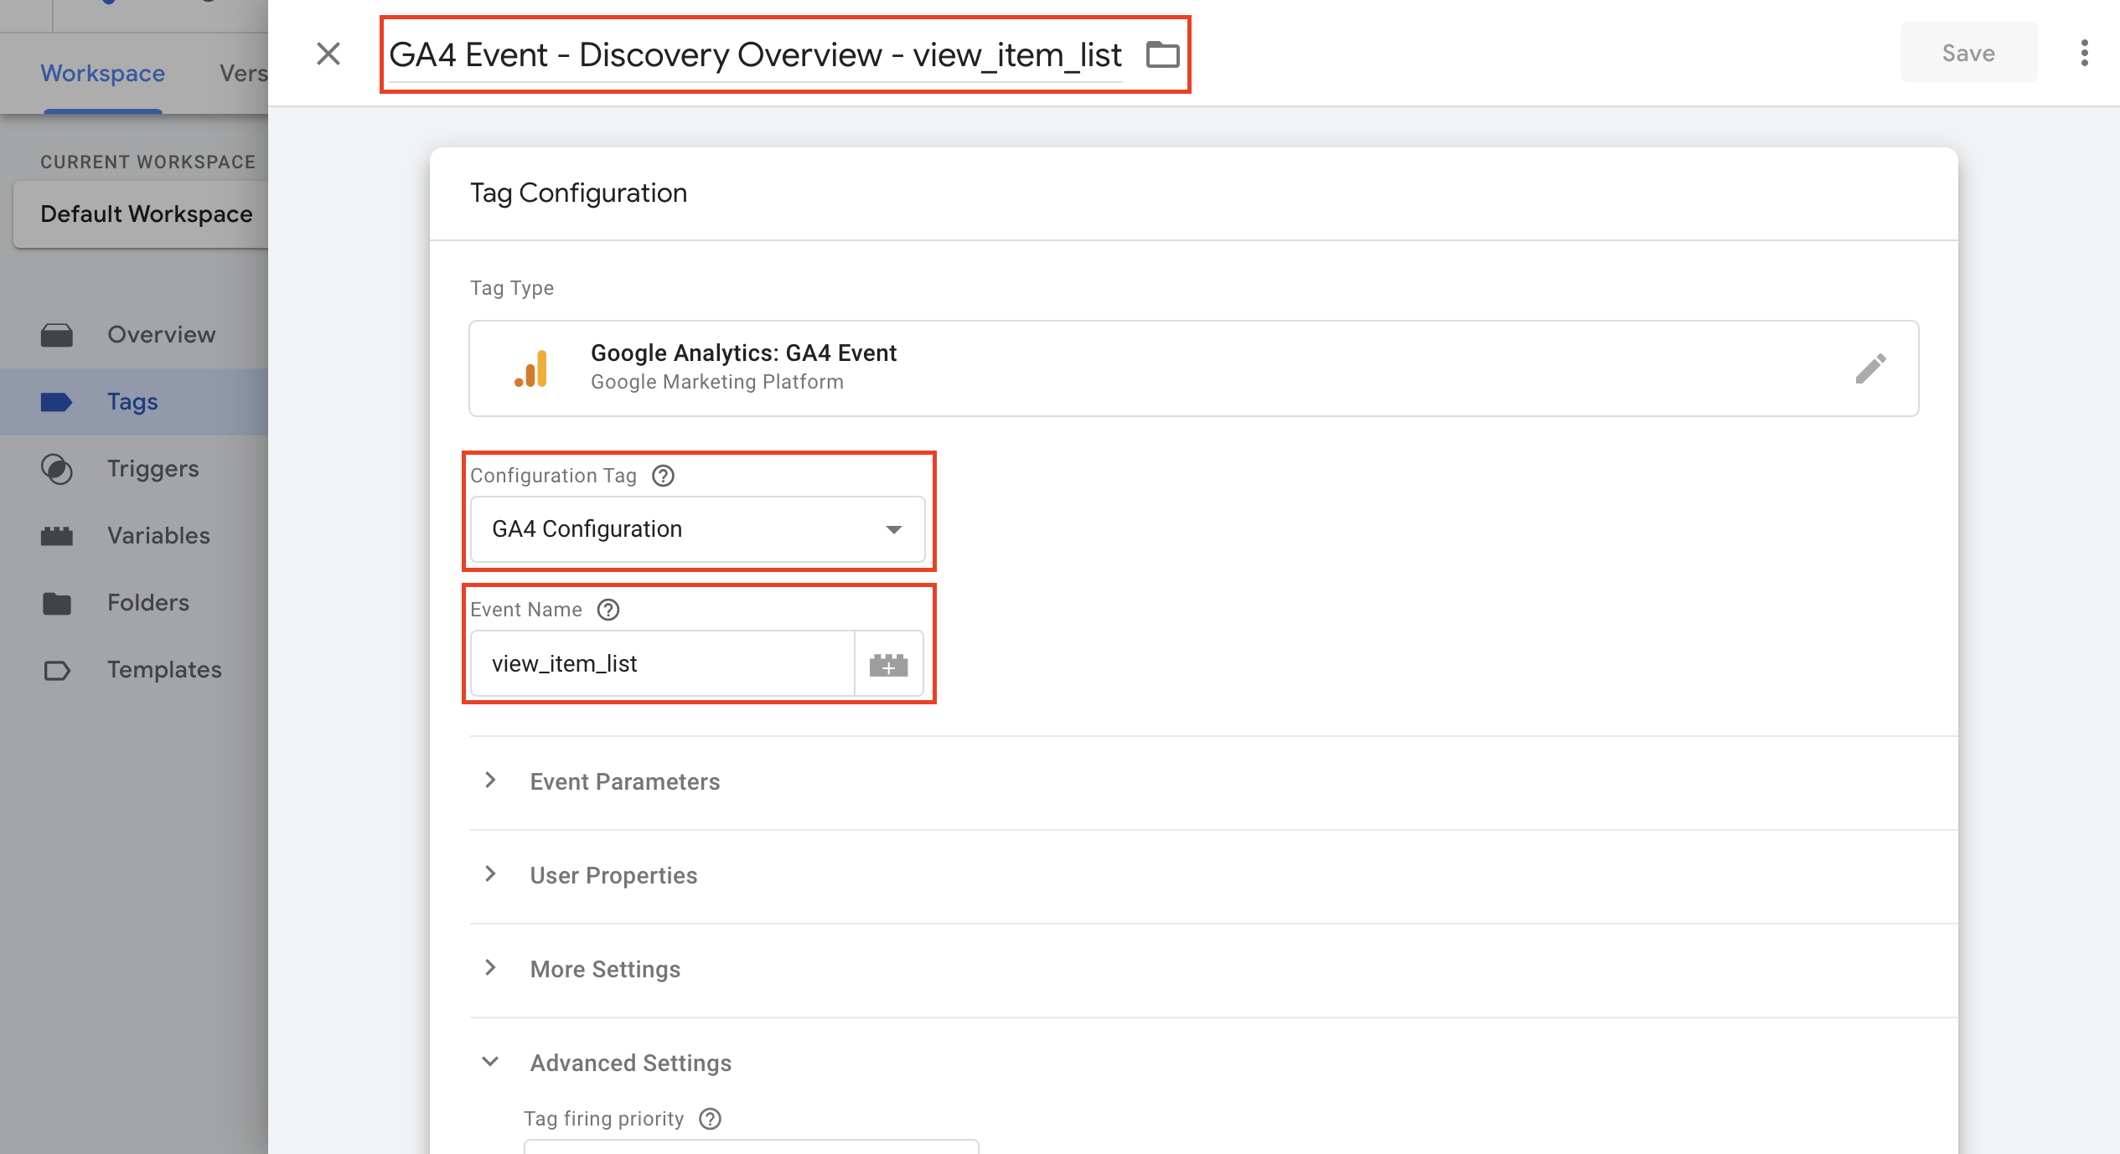Edit the tag name title field
The image size is (2120, 1154).
point(755,55)
